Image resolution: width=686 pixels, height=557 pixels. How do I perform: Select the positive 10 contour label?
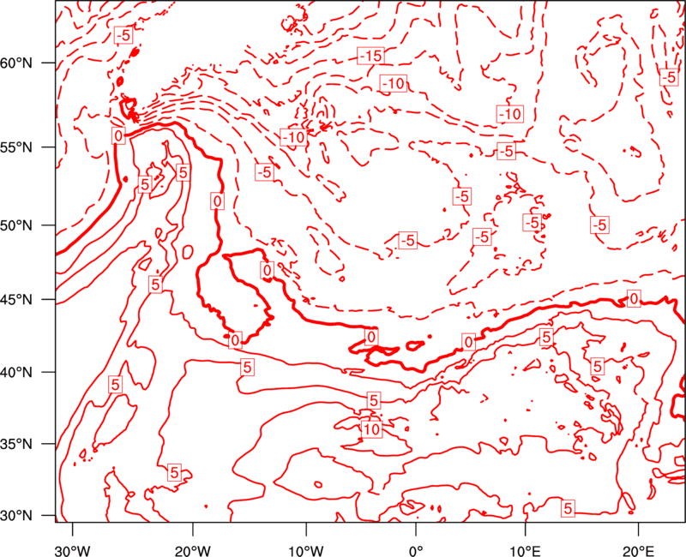(x=371, y=429)
